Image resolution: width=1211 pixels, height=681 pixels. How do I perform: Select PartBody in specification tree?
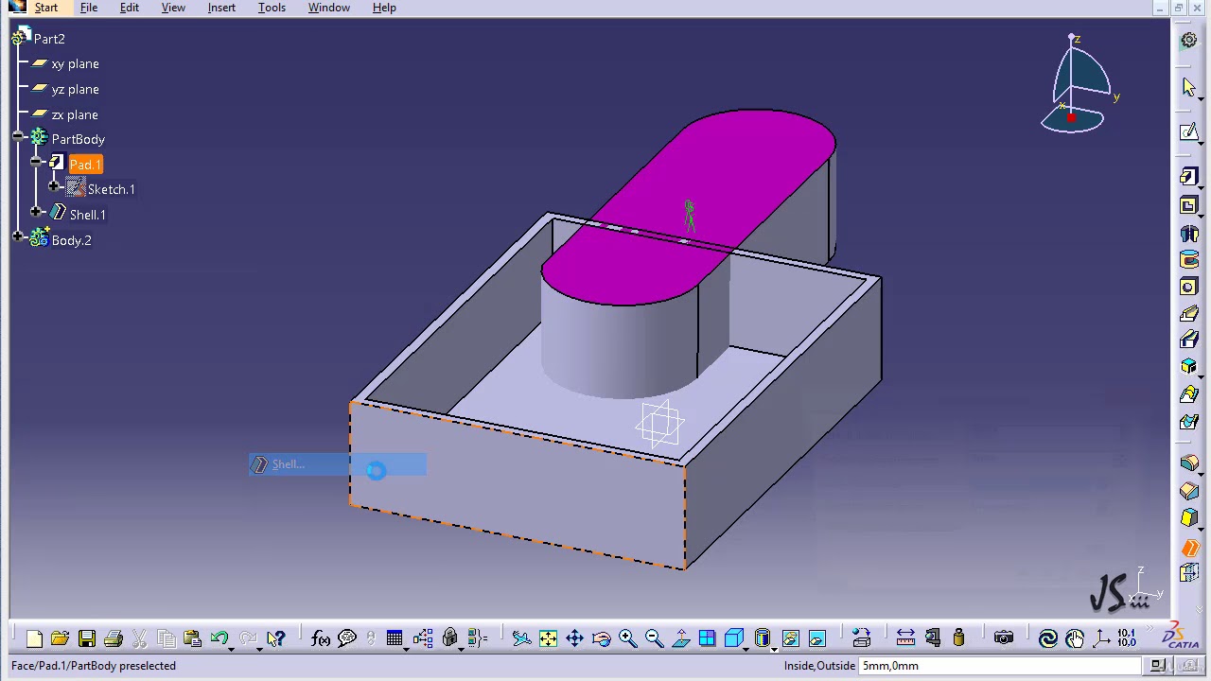coord(78,140)
